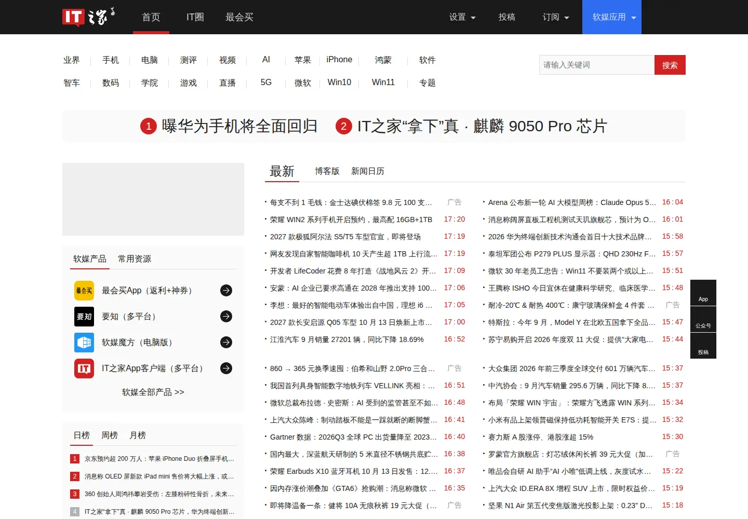This screenshot has height=519, width=748.
Task: Switch to the 新闻日历 tab
Action: pos(368,171)
